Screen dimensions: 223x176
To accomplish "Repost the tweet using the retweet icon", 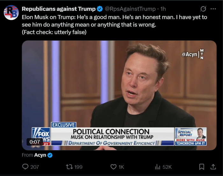I will click(69, 167).
